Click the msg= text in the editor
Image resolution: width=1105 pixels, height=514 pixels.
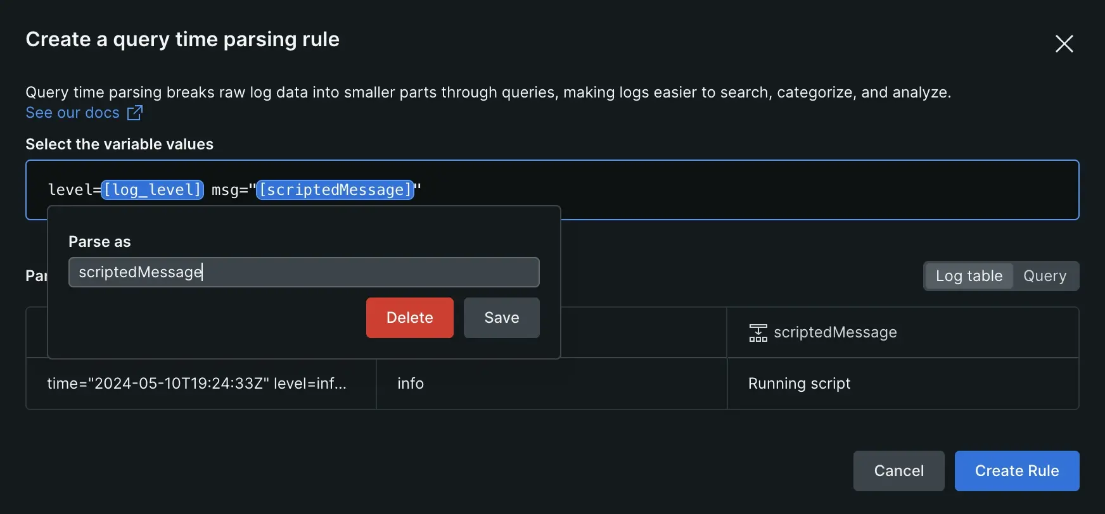point(229,190)
